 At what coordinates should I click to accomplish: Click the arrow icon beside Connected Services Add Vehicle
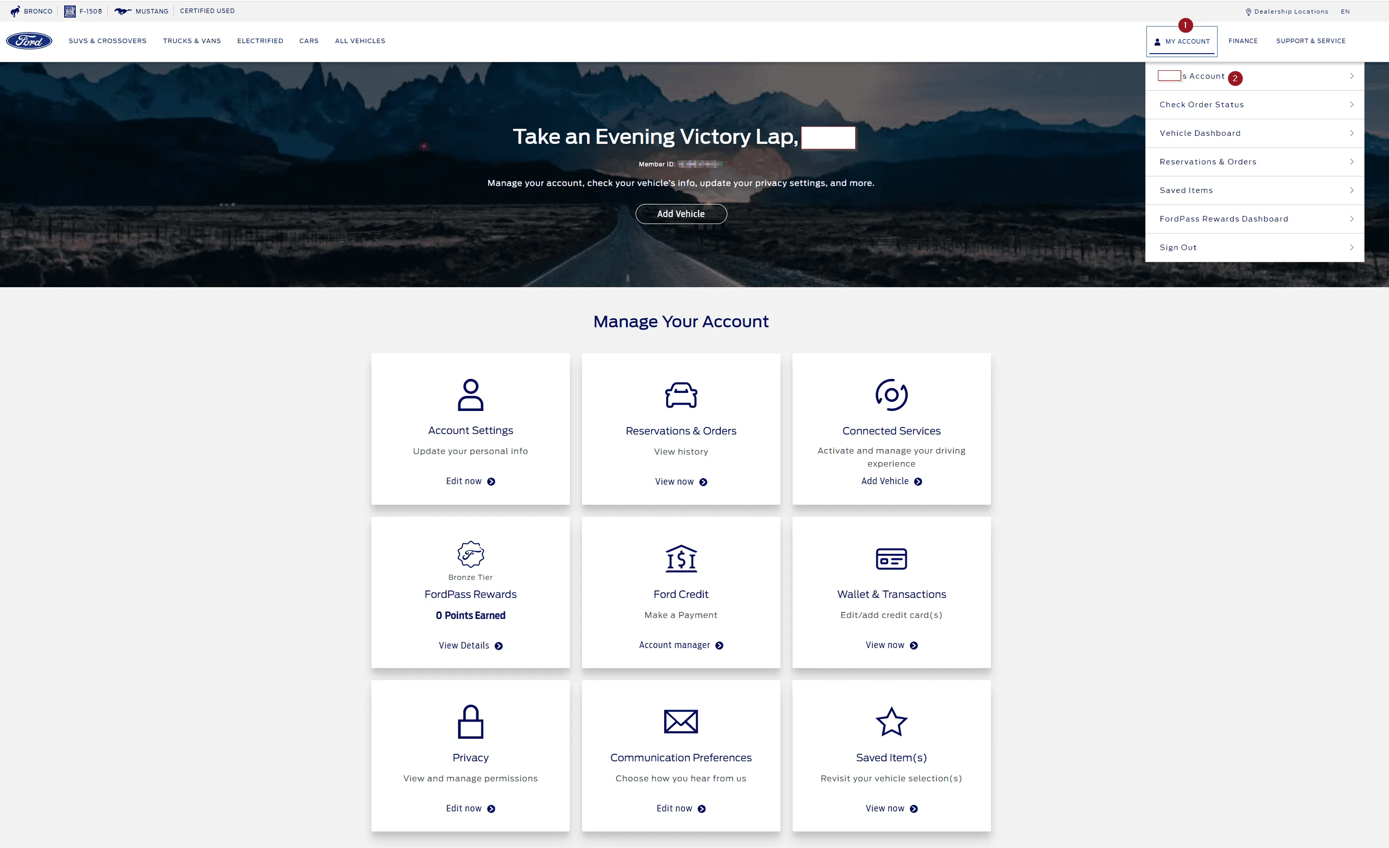tap(918, 482)
